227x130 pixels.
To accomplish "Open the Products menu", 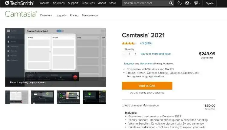I will 44,3.
